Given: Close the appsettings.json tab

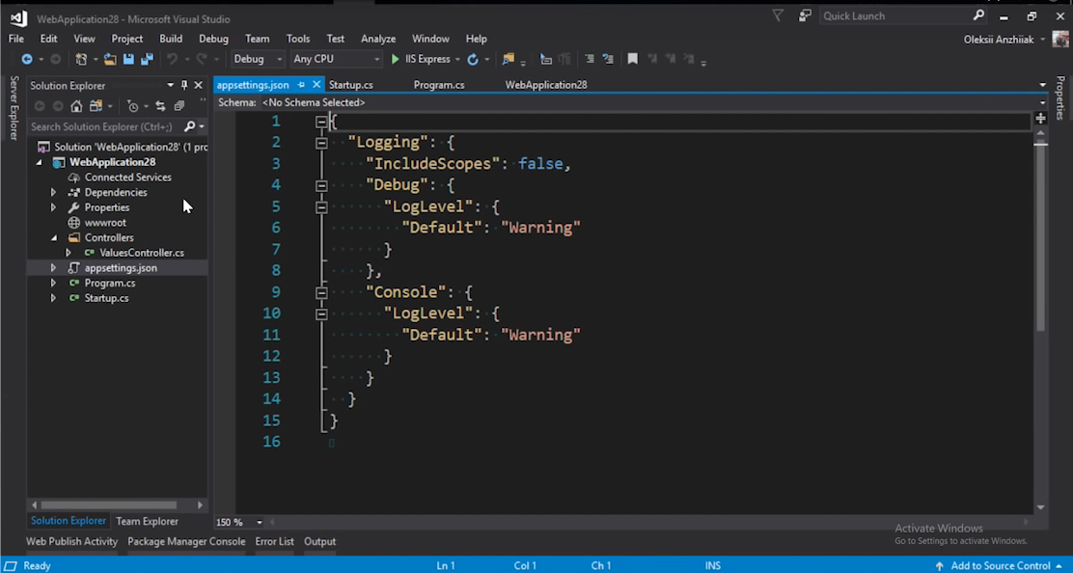Looking at the screenshot, I should click(316, 85).
